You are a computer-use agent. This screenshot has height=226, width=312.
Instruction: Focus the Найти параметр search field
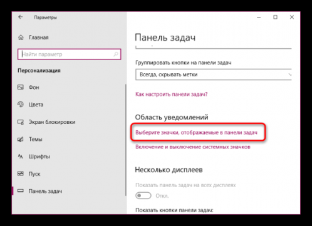click(70, 54)
